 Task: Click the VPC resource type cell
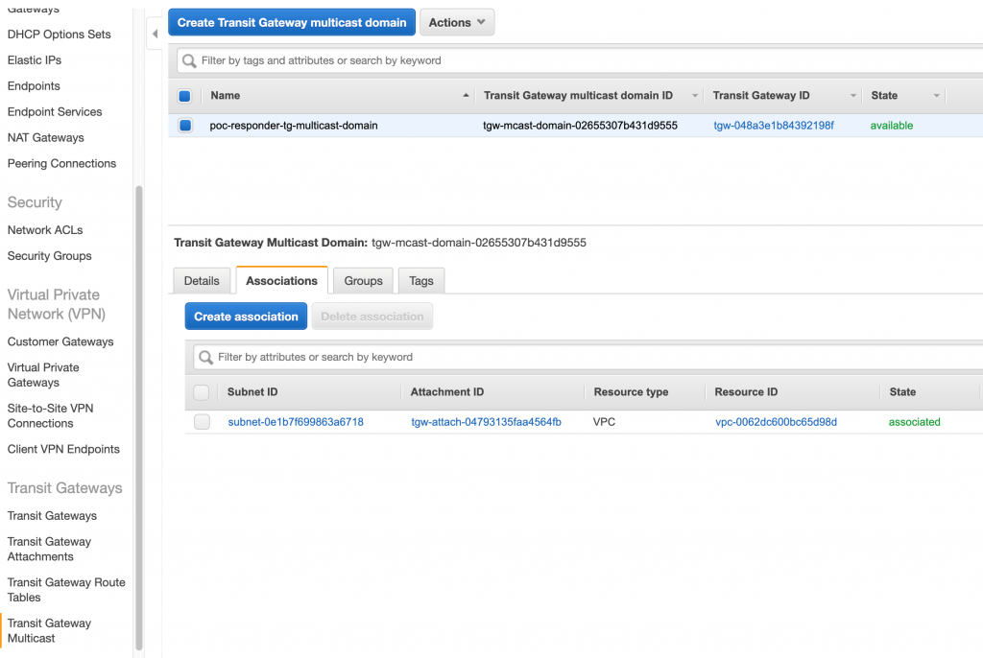click(604, 422)
